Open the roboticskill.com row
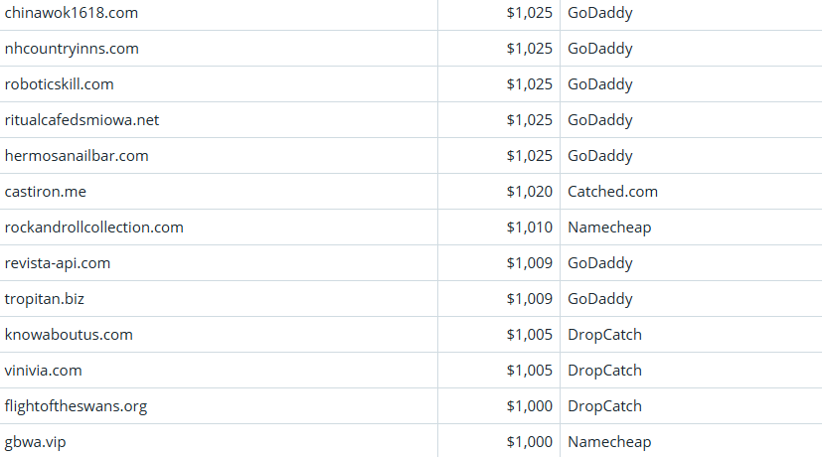The width and height of the screenshot is (822, 457). [x=60, y=84]
